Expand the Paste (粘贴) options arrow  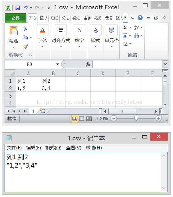(13, 47)
